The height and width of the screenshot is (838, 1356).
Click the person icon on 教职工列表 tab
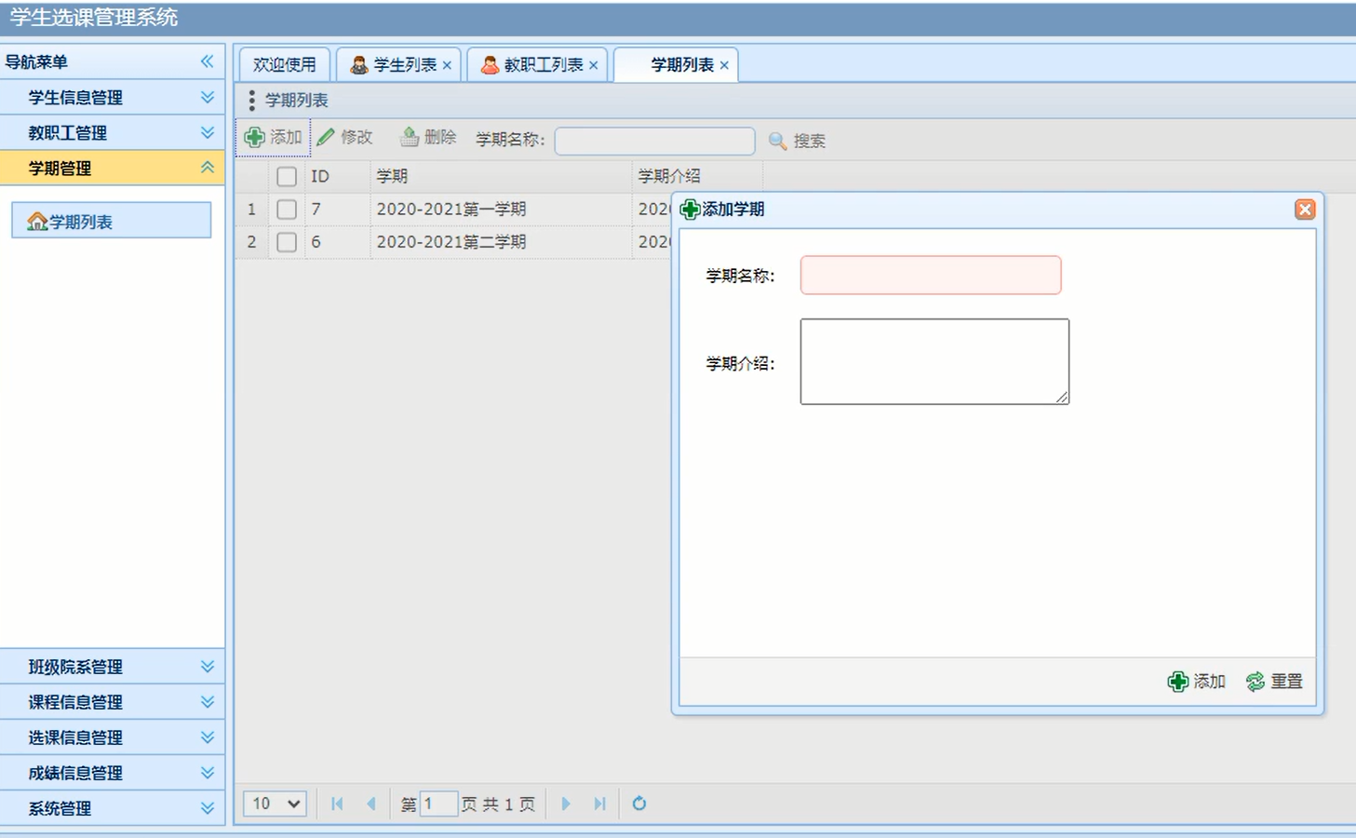point(490,65)
